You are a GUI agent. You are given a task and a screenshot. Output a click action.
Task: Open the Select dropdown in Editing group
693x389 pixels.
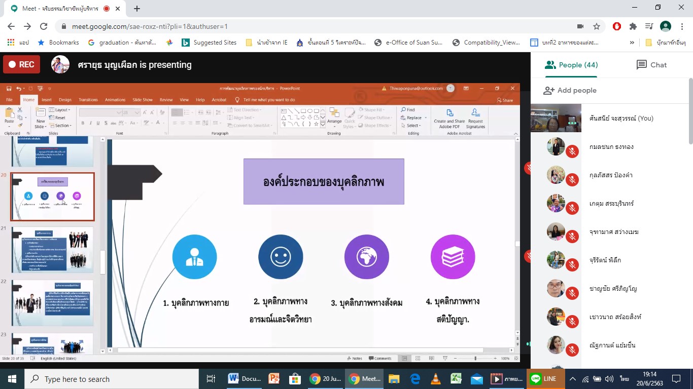410,126
